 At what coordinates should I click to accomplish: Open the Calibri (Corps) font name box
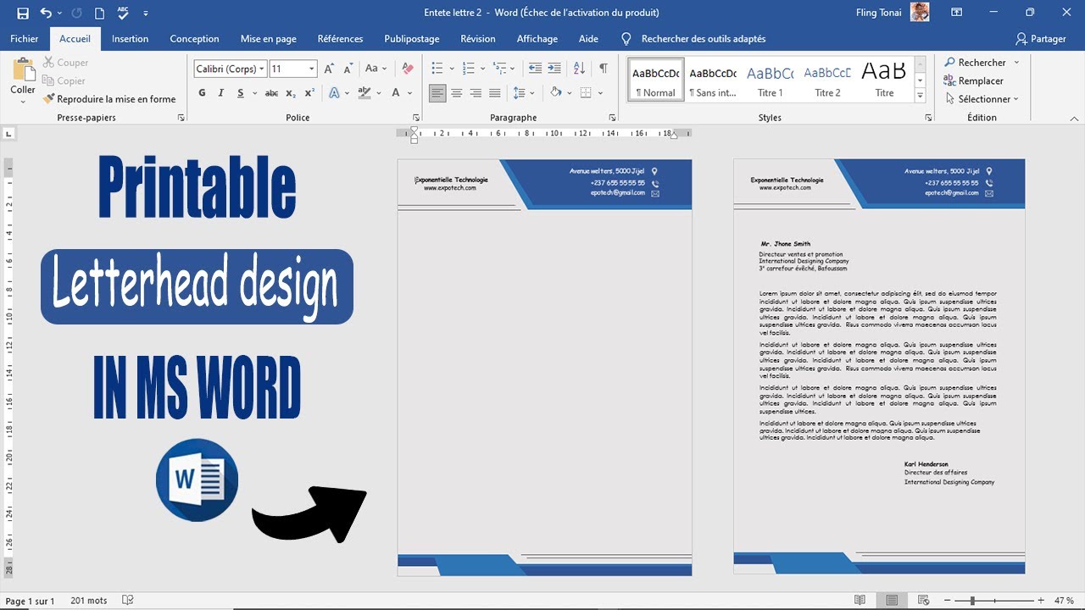pos(230,69)
